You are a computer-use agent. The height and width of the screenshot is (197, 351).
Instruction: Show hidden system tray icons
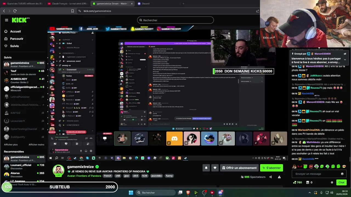(310, 193)
